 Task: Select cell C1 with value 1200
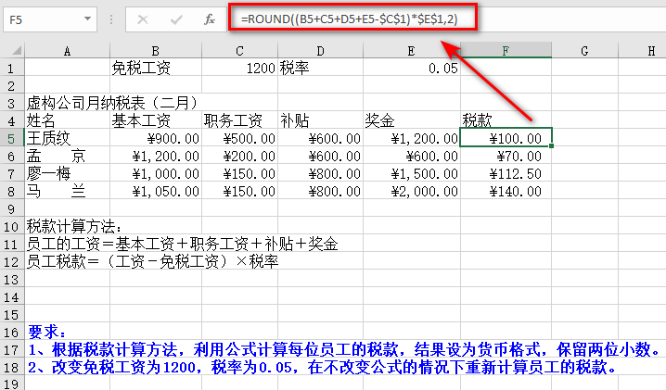pos(239,68)
